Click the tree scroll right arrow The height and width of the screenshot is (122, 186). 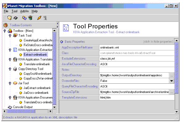(50, 111)
